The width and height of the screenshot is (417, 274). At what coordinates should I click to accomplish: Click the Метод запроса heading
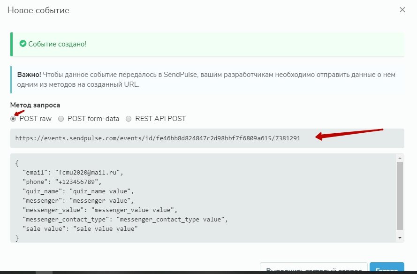point(35,105)
